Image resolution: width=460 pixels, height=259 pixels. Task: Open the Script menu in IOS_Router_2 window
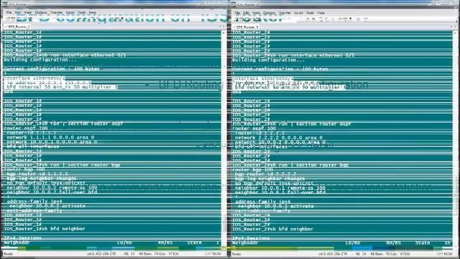click(298, 13)
